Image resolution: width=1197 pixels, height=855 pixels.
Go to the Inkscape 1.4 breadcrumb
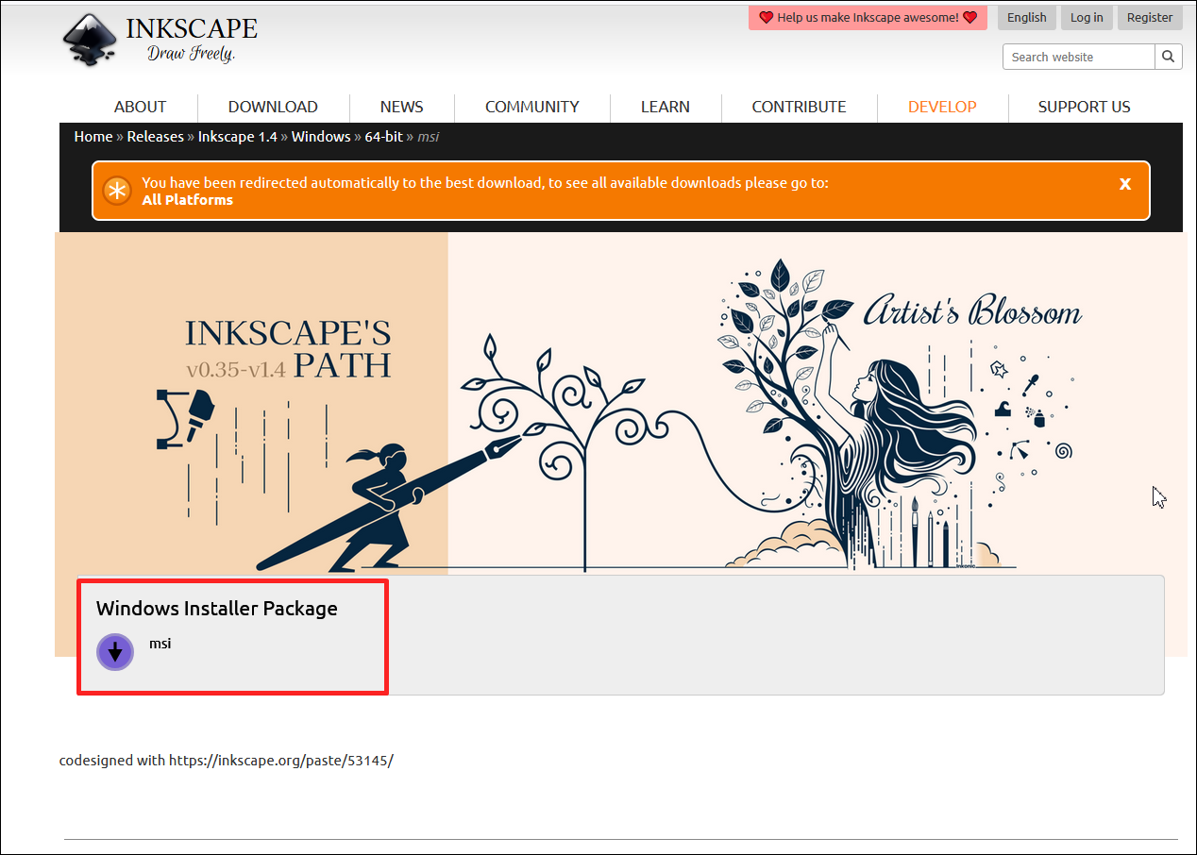238,137
